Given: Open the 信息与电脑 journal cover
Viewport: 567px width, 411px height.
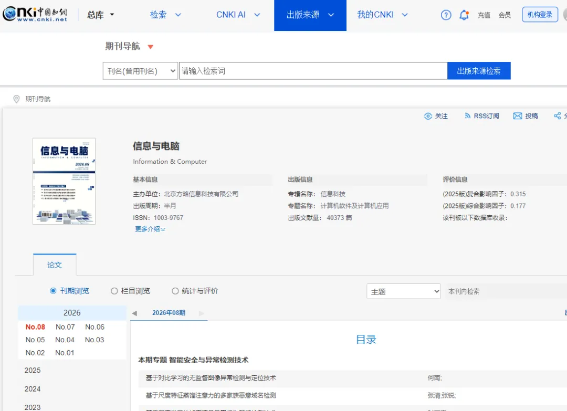Looking at the screenshot, I should [64, 181].
